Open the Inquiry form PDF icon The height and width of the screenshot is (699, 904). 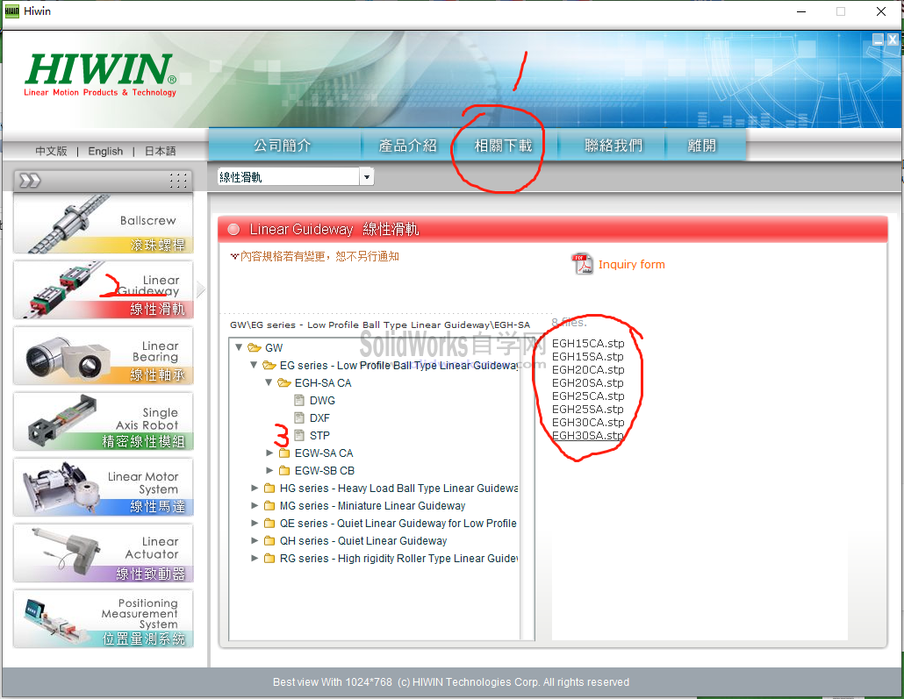(x=582, y=263)
